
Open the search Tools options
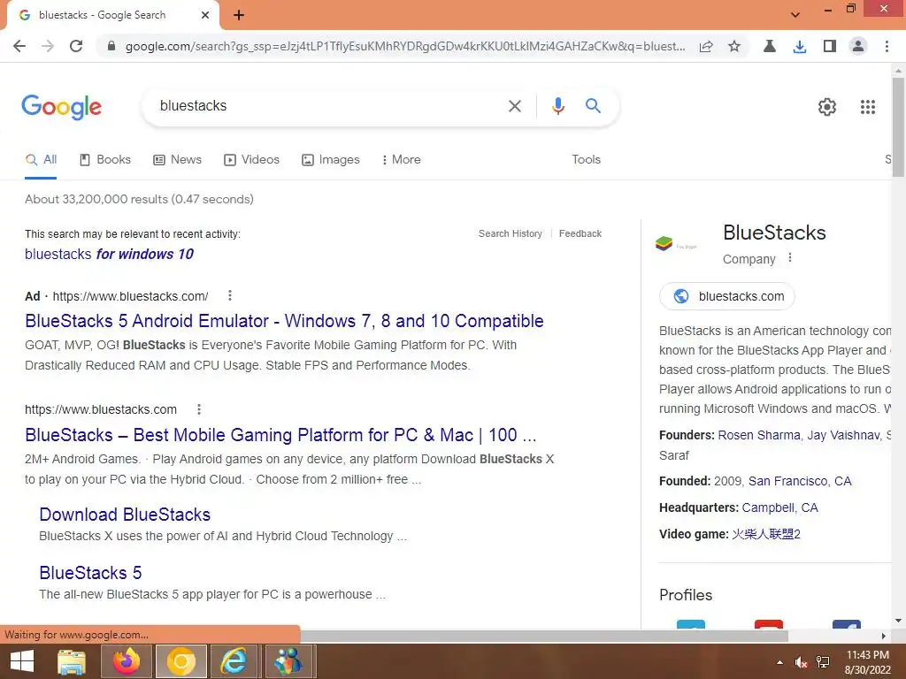click(586, 159)
